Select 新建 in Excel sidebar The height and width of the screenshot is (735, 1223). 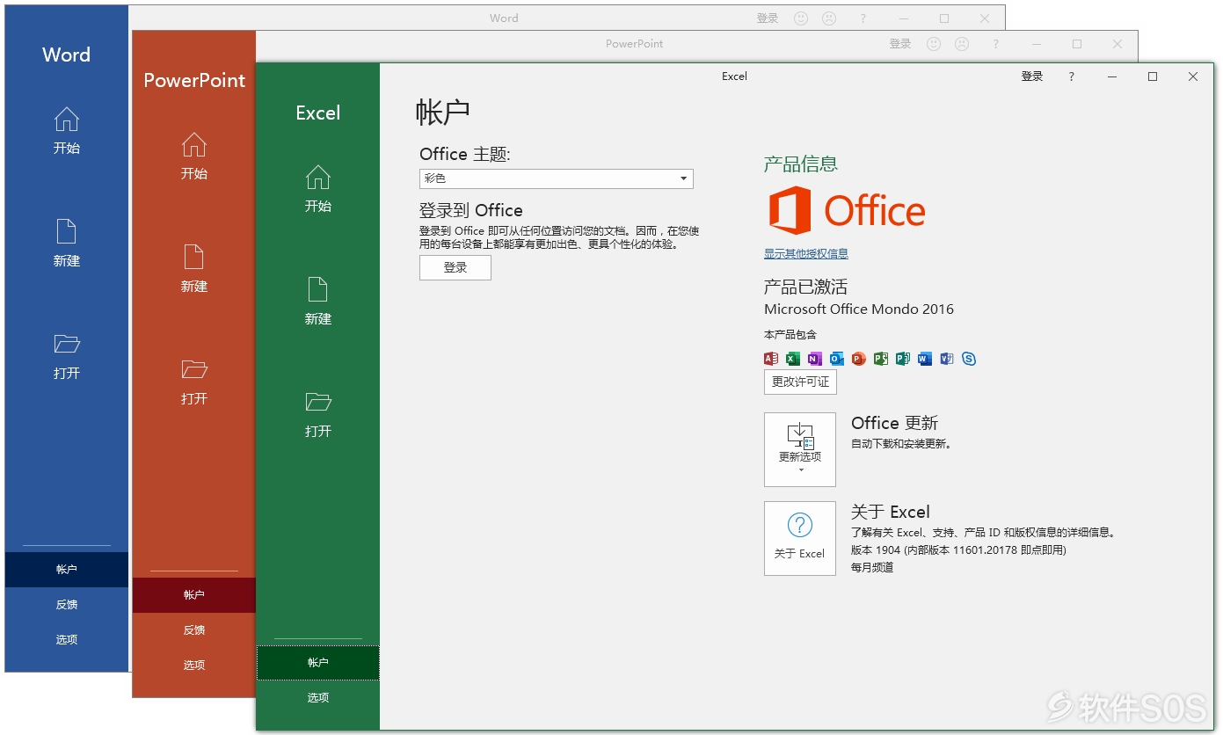click(318, 302)
